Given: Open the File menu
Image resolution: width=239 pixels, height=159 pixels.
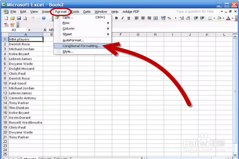Looking at the screenshot, I should (x=13, y=12).
